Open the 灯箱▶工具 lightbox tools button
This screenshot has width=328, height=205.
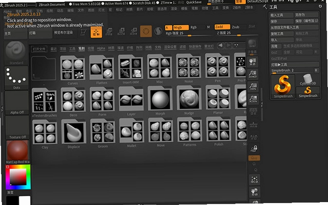click(x=295, y=65)
